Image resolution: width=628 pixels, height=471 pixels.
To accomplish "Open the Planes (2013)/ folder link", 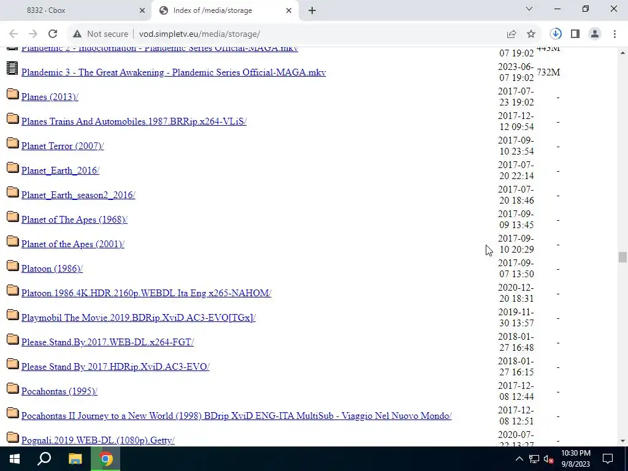I will (x=50, y=97).
